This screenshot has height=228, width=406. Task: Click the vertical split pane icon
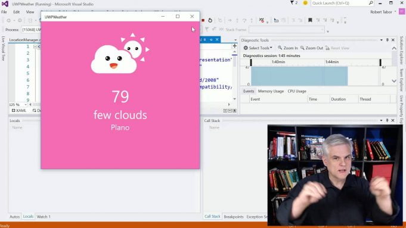[x=225, y=111]
